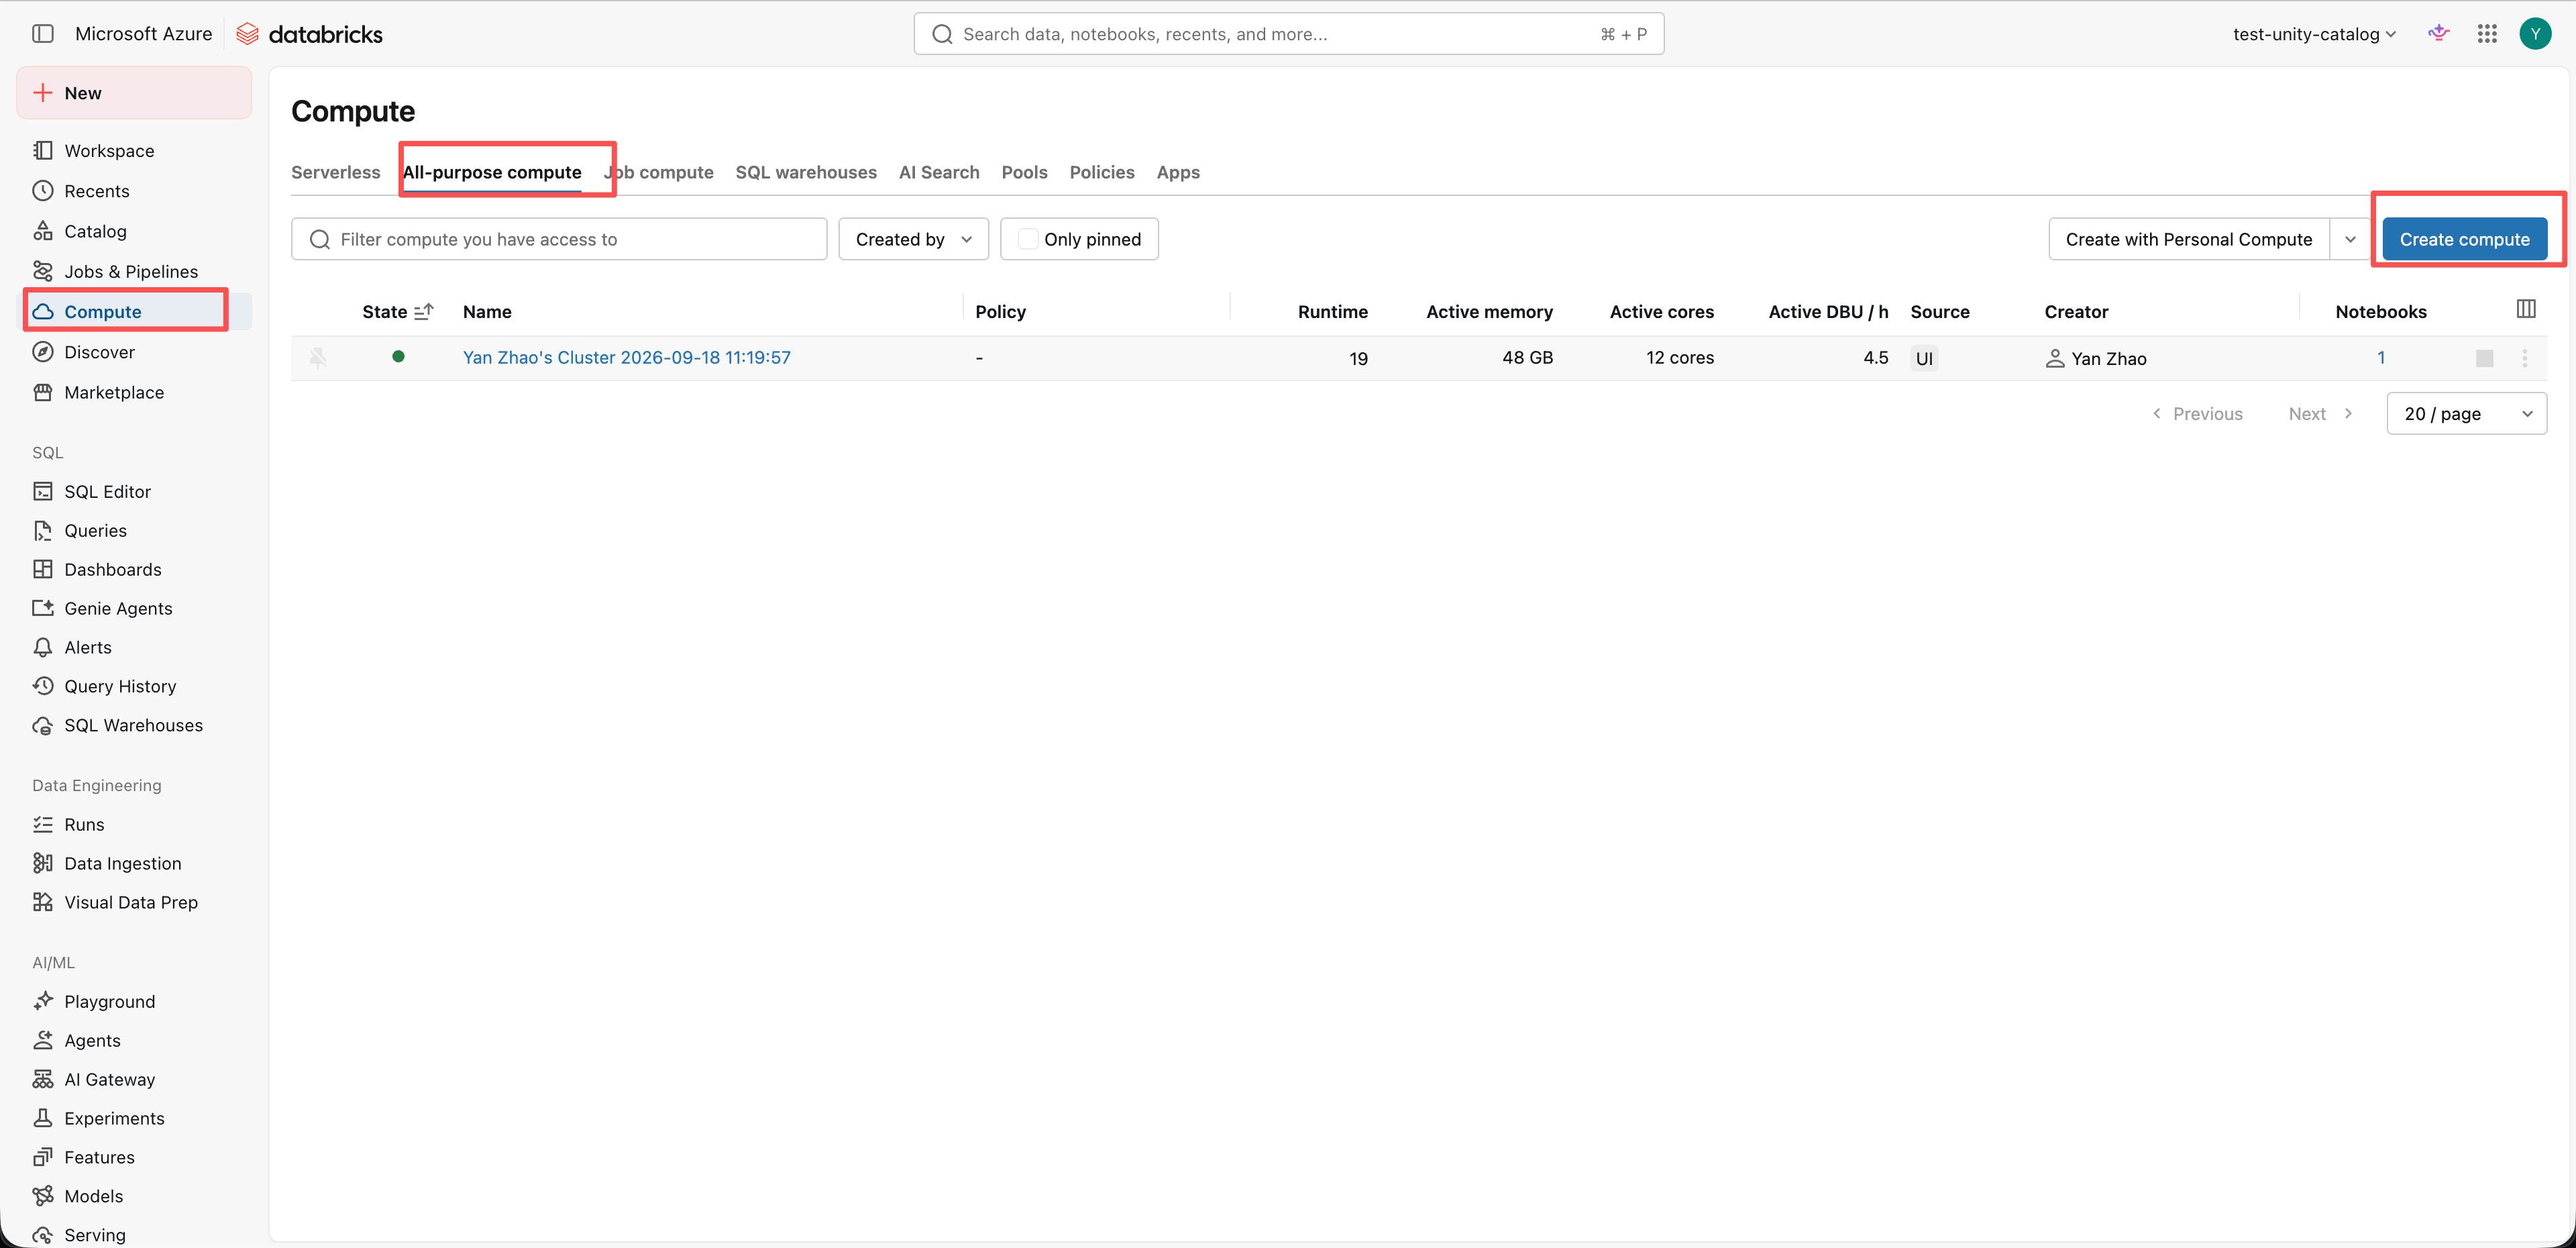Image resolution: width=2576 pixels, height=1248 pixels.
Task: Open kebab menu for Yan Zhao's cluster
Action: pyautogui.click(x=2524, y=358)
